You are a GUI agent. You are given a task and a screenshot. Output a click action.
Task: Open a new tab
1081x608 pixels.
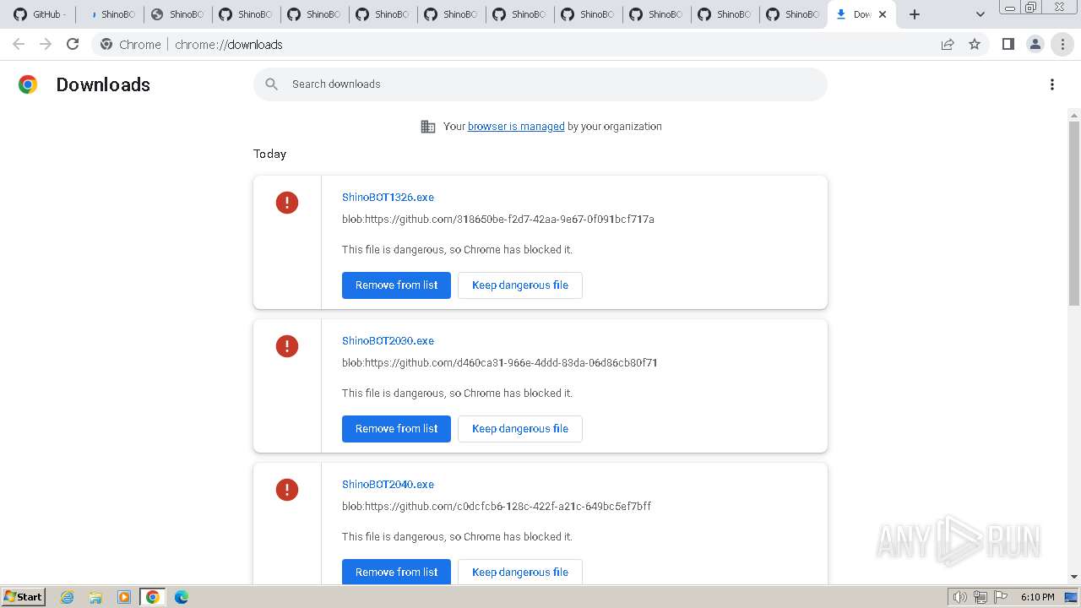(915, 14)
